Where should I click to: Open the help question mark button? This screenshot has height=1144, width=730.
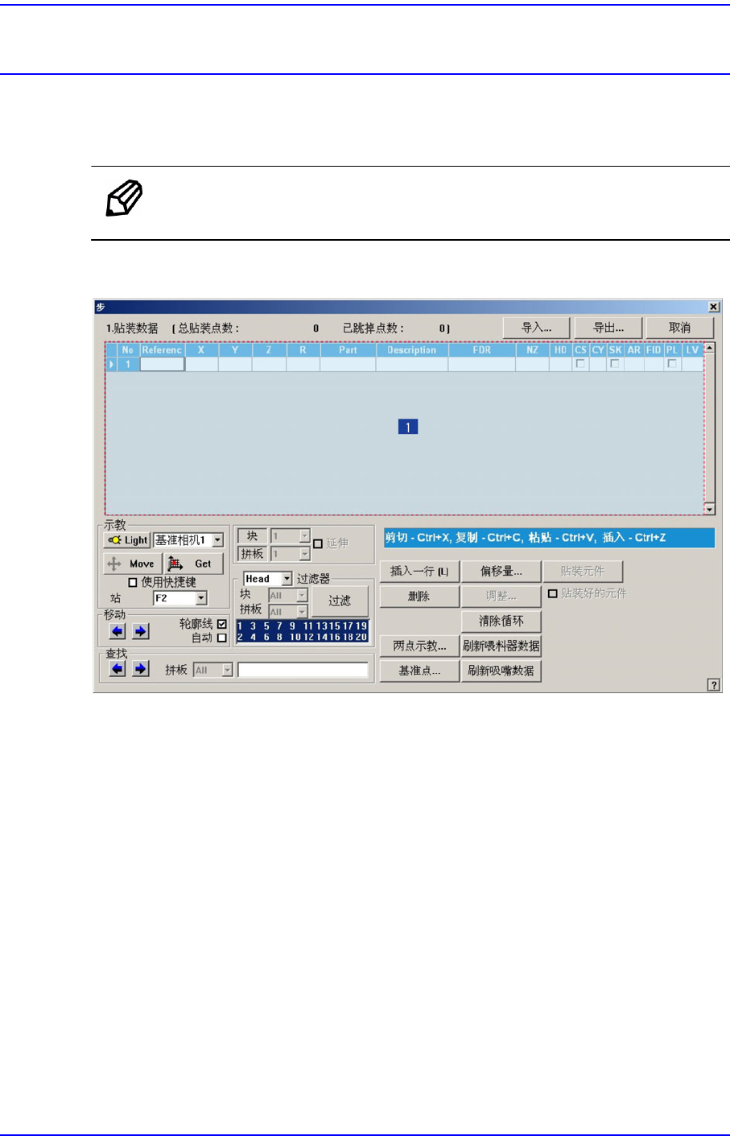pyautogui.click(x=713, y=684)
